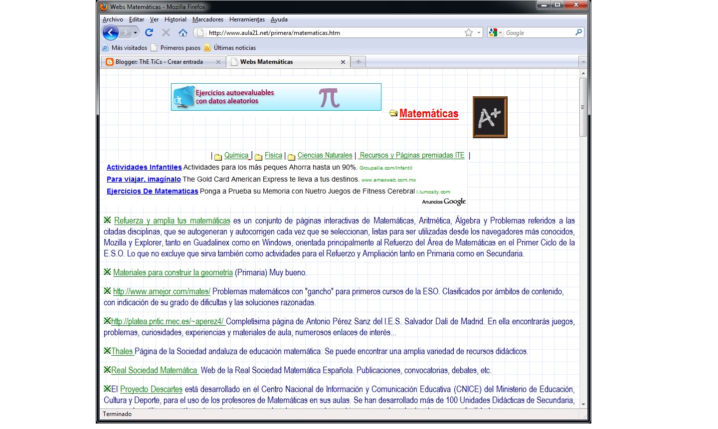718x429 pixels.
Task: Click the folder icon before Ciencias Naturales
Action: coord(292,157)
